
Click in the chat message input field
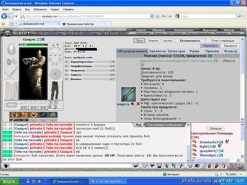(71, 166)
